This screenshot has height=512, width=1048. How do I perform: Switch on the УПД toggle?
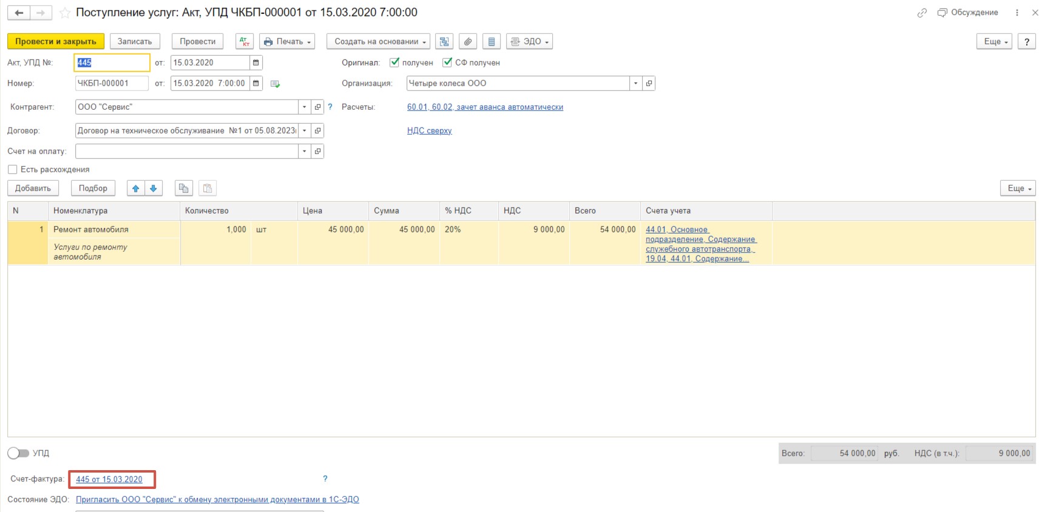[x=18, y=453]
